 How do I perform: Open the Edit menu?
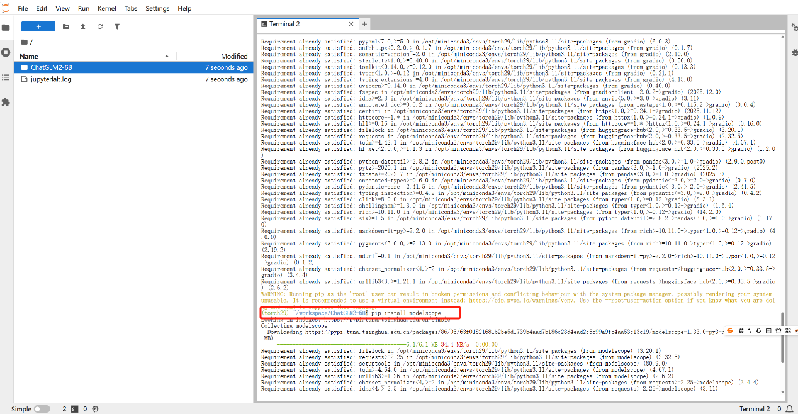42,9
